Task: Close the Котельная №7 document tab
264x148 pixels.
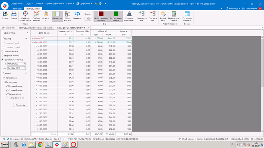Action: (88, 28)
